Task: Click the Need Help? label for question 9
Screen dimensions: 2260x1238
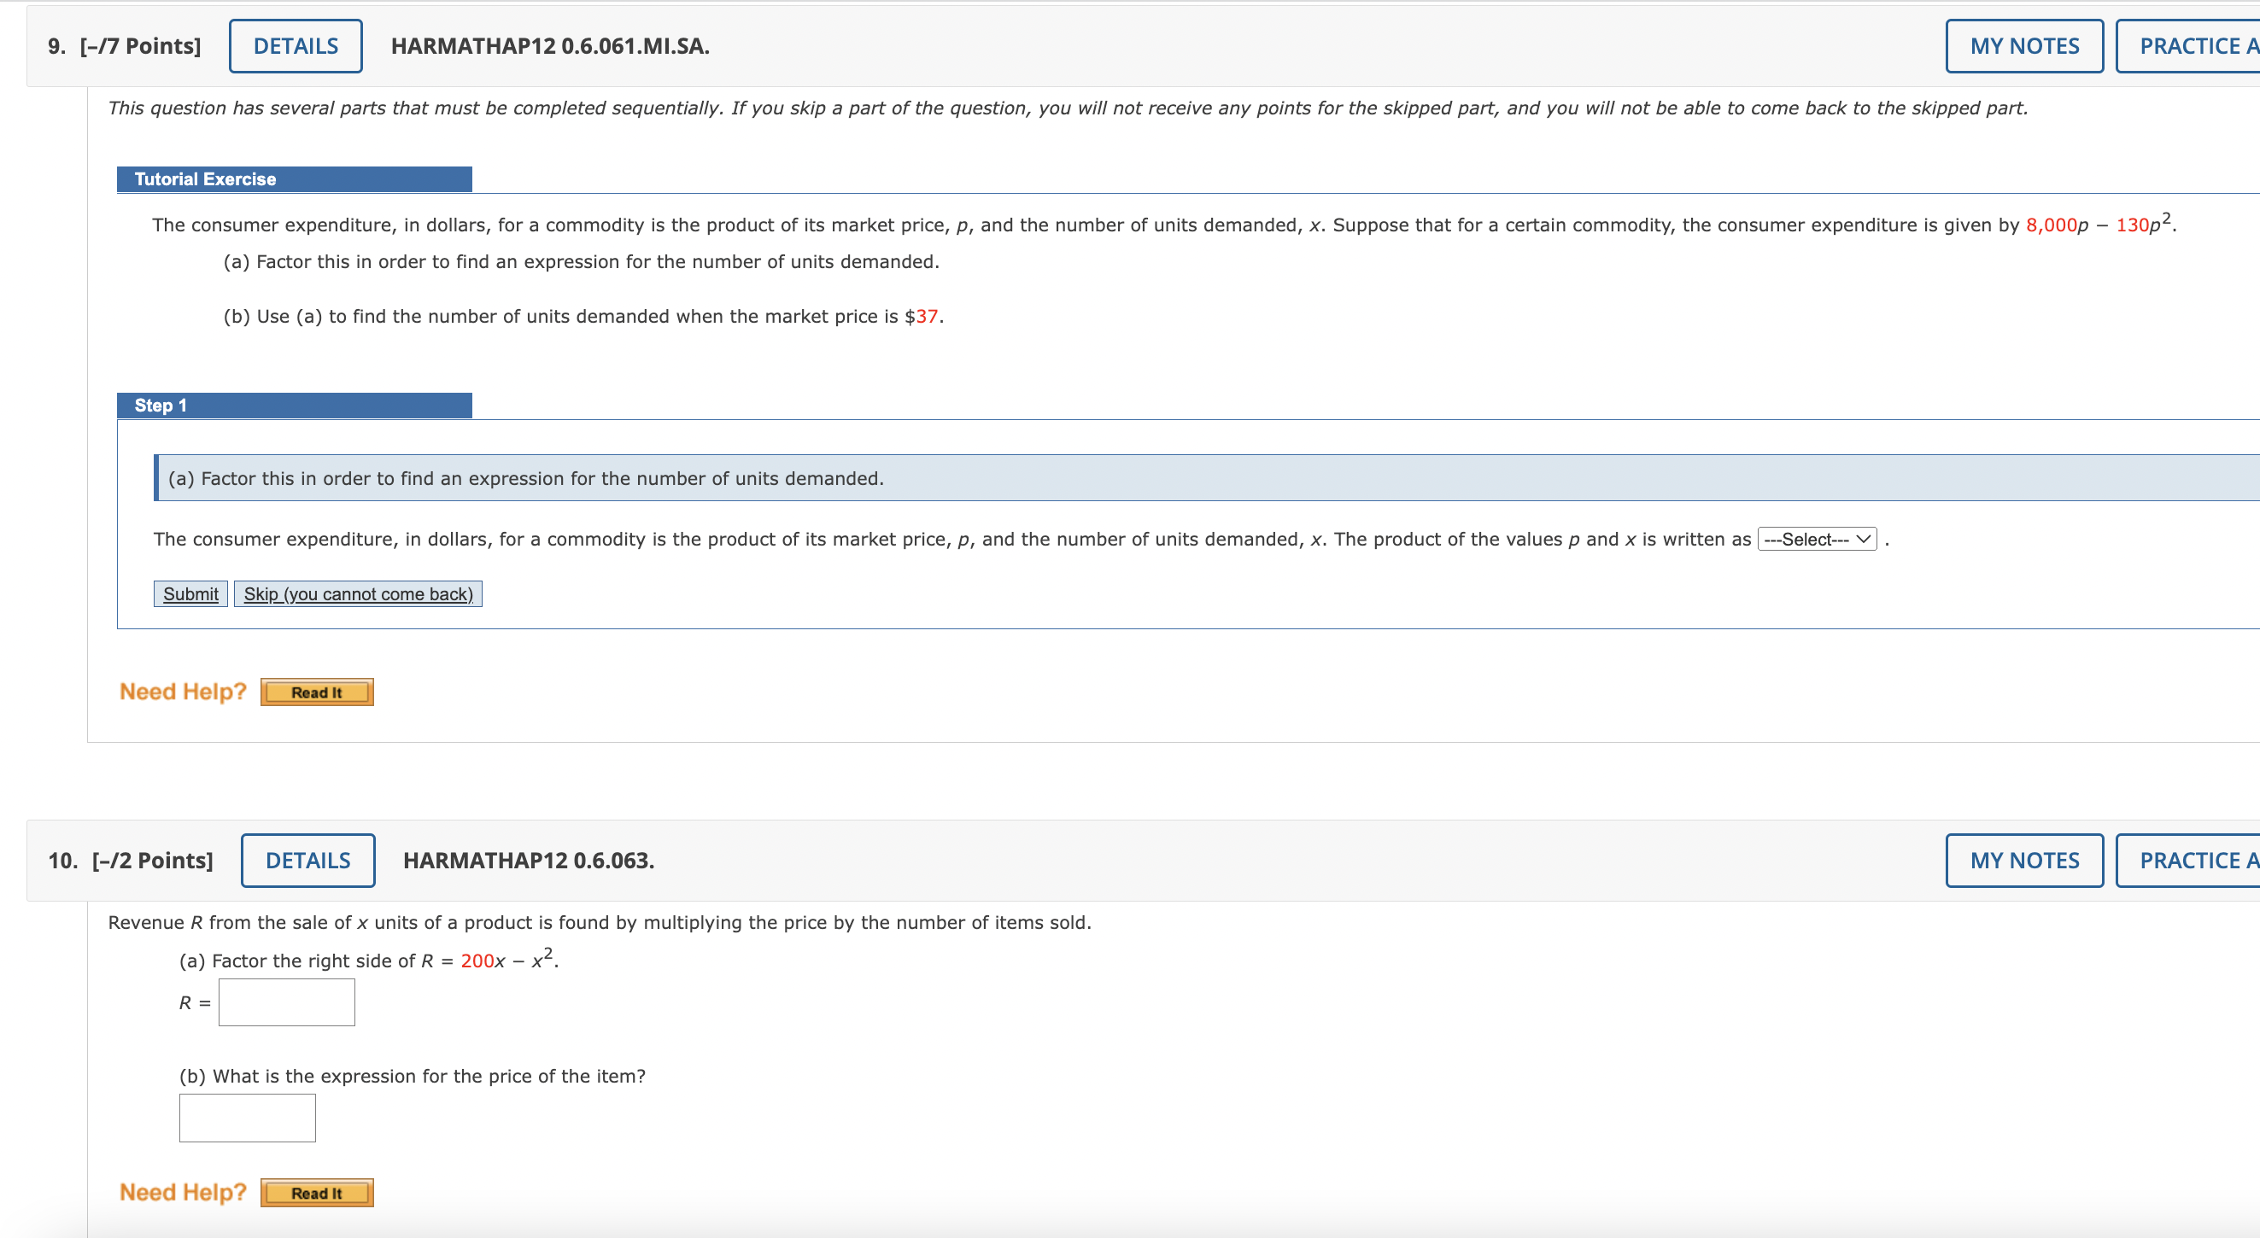Action: (184, 691)
